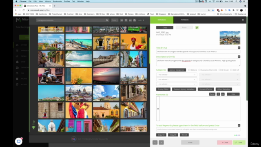This screenshot has height=147, width=261.
Task: Clear all keywords with the X icon
Action: 158,109
